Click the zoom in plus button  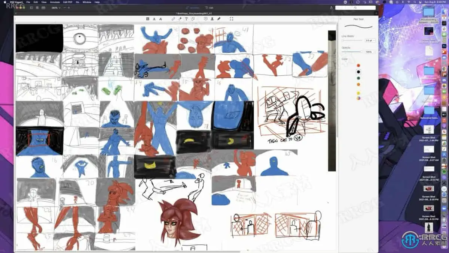[x=69, y=7]
